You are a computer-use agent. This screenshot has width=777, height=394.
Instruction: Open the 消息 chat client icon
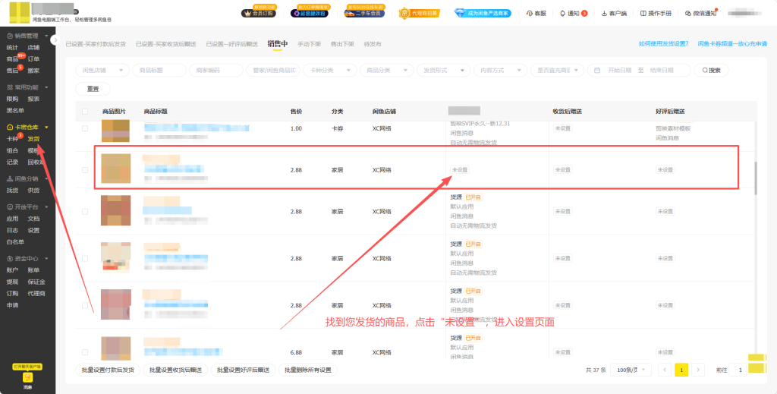(x=27, y=379)
